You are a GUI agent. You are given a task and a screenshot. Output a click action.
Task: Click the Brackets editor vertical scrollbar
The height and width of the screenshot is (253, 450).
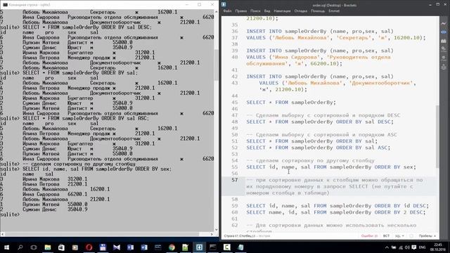[437, 136]
